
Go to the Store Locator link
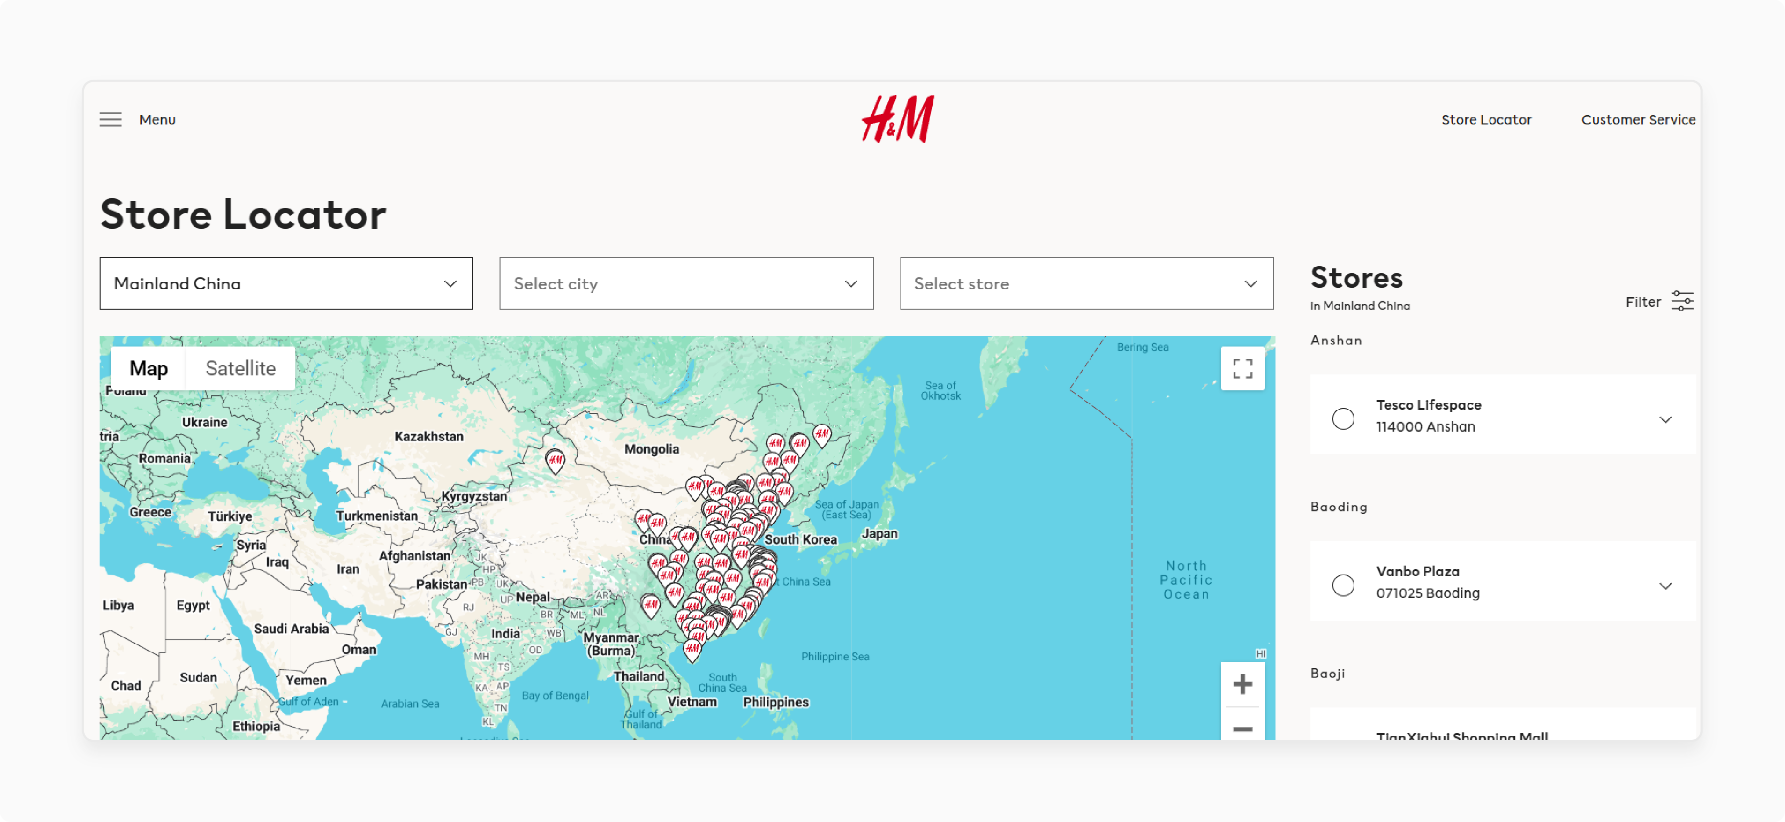pos(1486,120)
